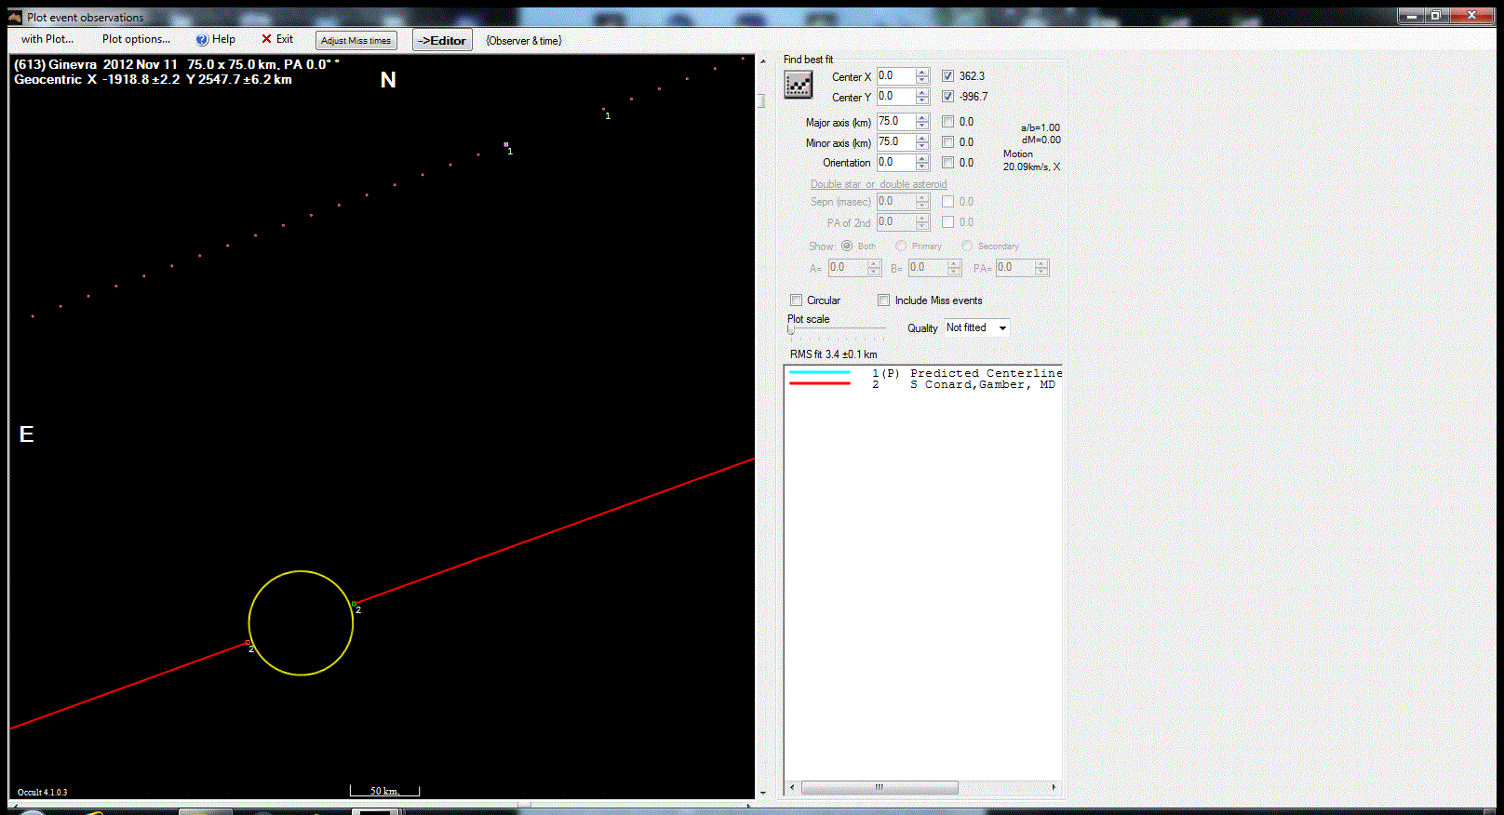Click the B= field spinner arrows

point(954,268)
